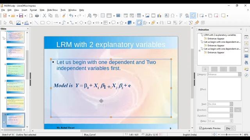Click the Play animation button
This screenshot has width=250, height=140.
click(x=230, y=128)
